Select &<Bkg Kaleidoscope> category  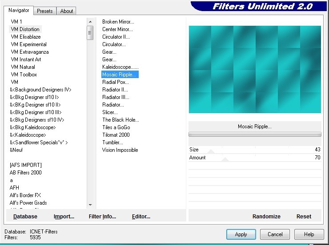33,127
